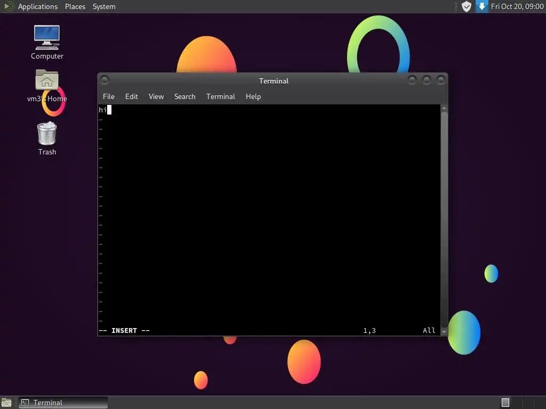Image resolution: width=546 pixels, height=409 pixels.
Task: Open the View menu in Terminal
Action: click(156, 97)
